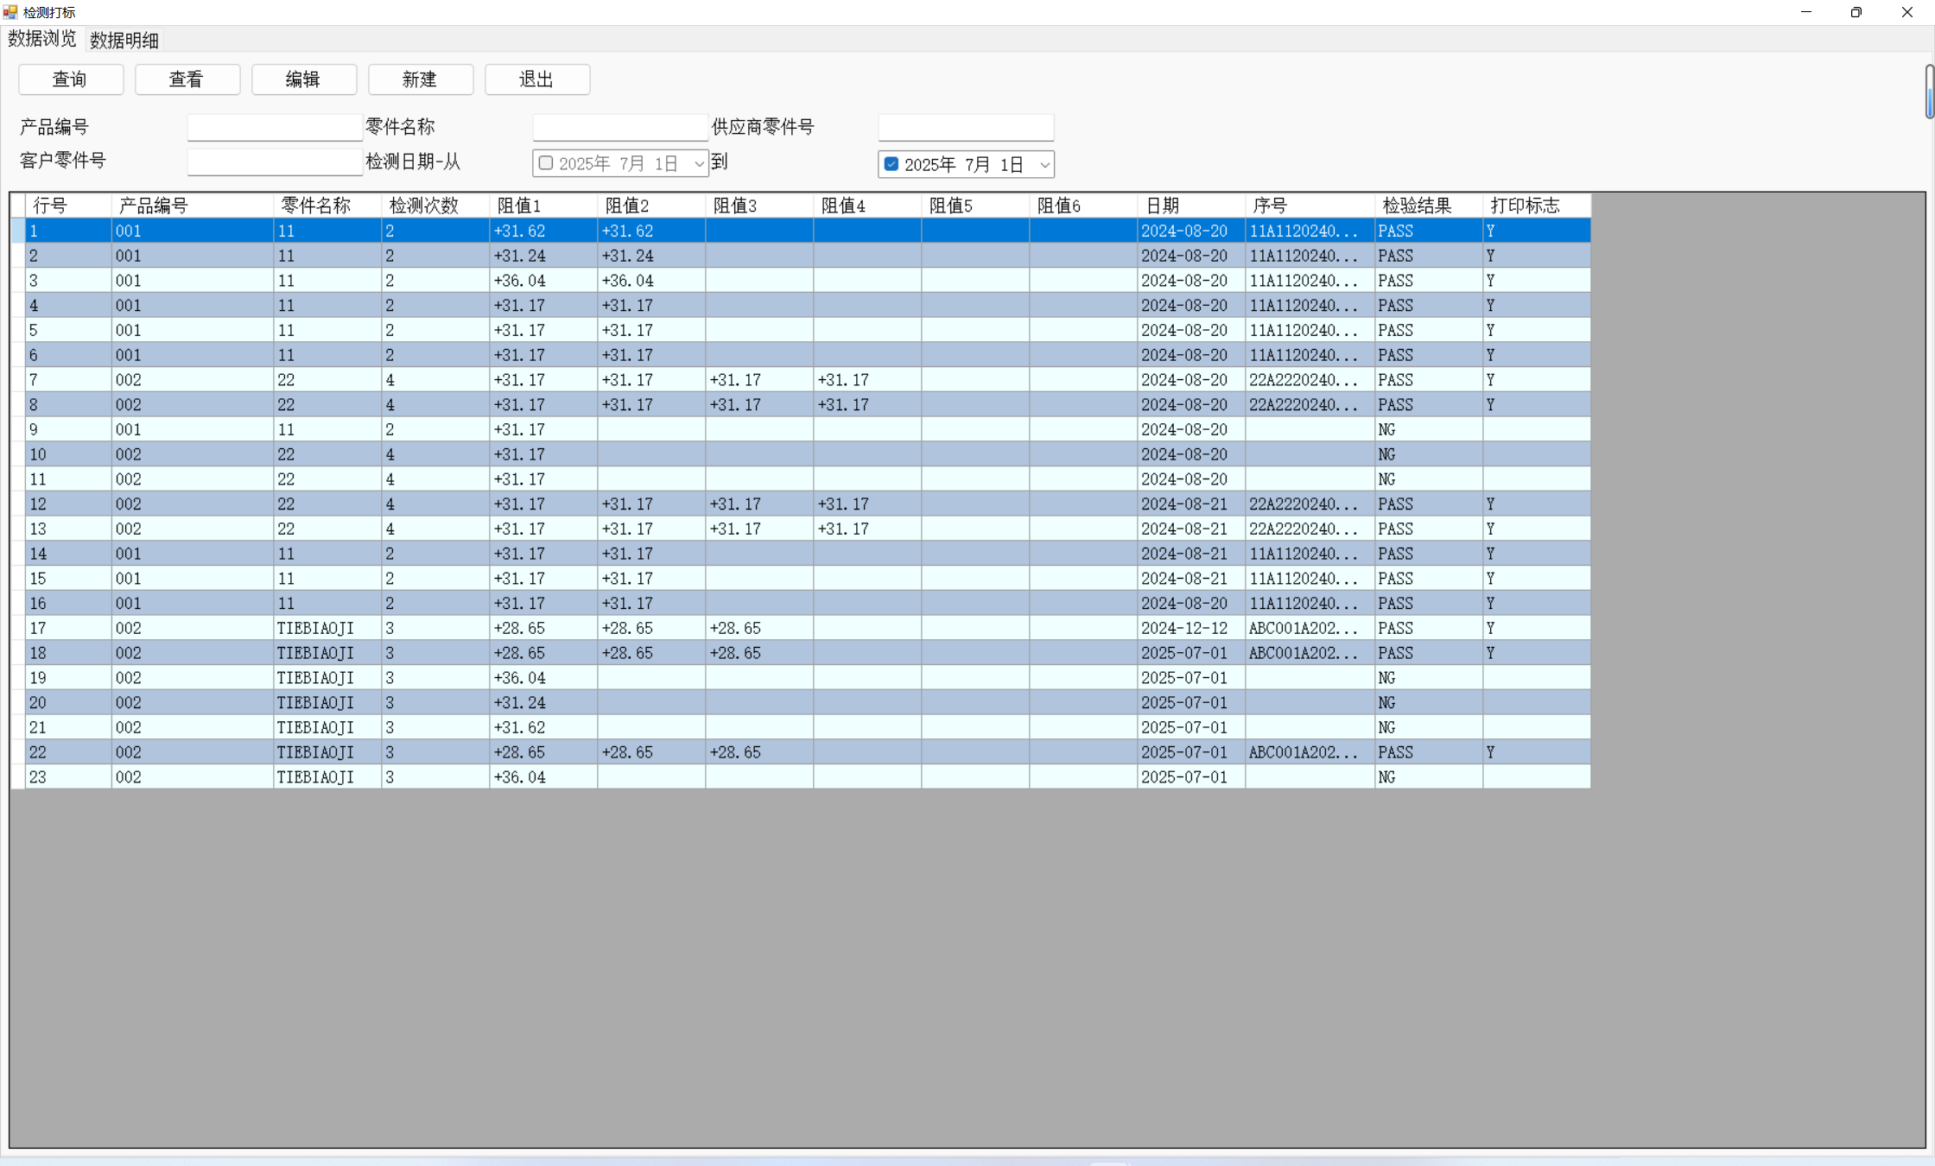This screenshot has width=1935, height=1166.
Task: Click the 查询 button
Action: [x=71, y=79]
